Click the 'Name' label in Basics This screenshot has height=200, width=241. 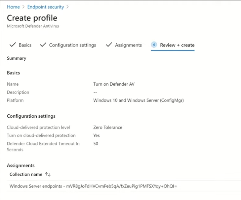coord(13,84)
